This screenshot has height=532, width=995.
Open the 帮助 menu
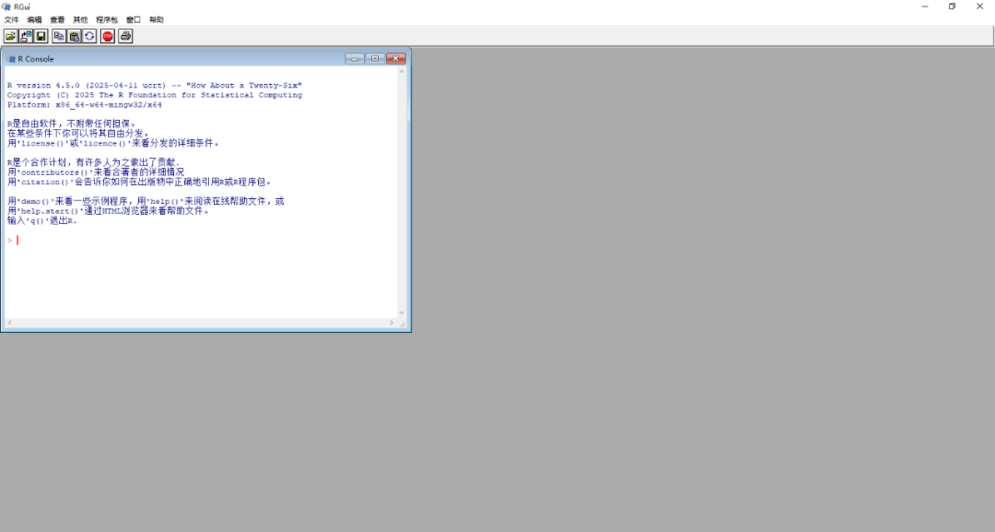(157, 19)
